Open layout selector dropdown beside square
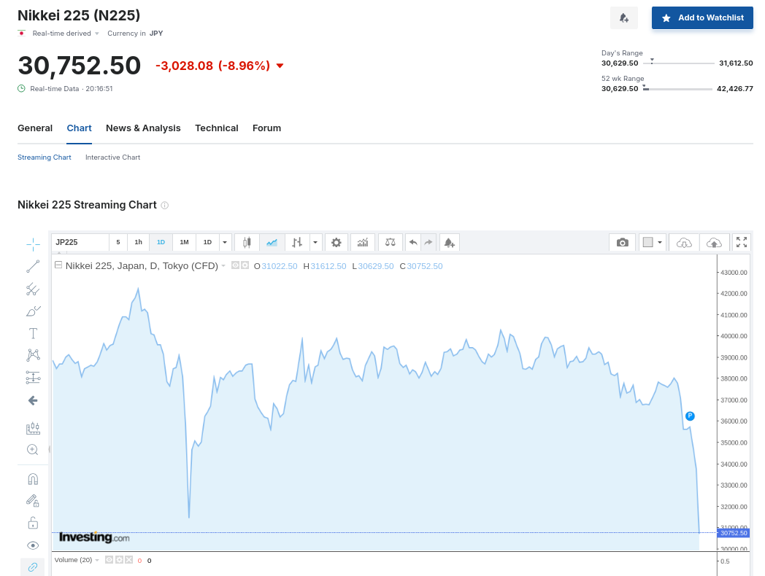Screen dimensions: 765x576 [660, 242]
